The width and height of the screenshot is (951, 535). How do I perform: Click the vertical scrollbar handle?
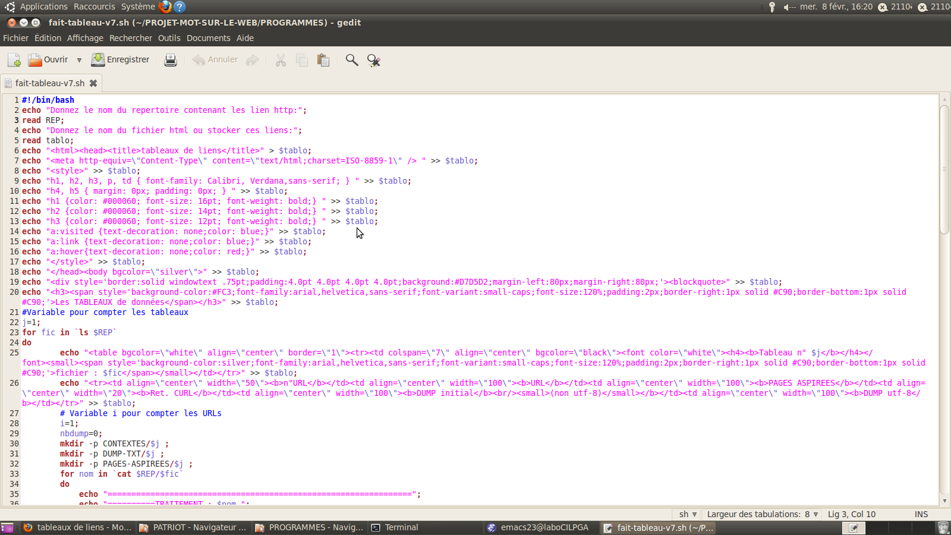pyautogui.click(x=944, y=169)
